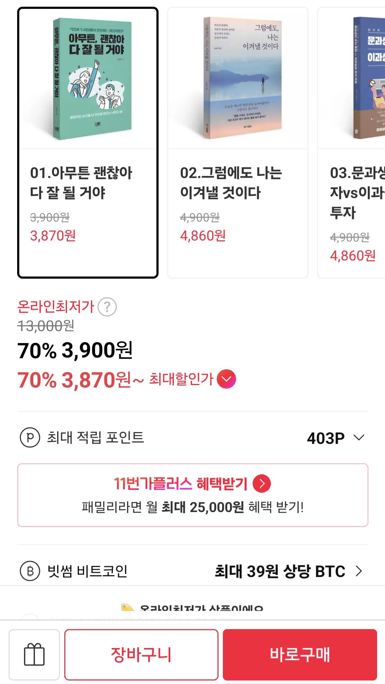Screen dimensions: 385x684
Task: Click the 최대 적립 포인트 label row
Action: (x=193, y=437)
